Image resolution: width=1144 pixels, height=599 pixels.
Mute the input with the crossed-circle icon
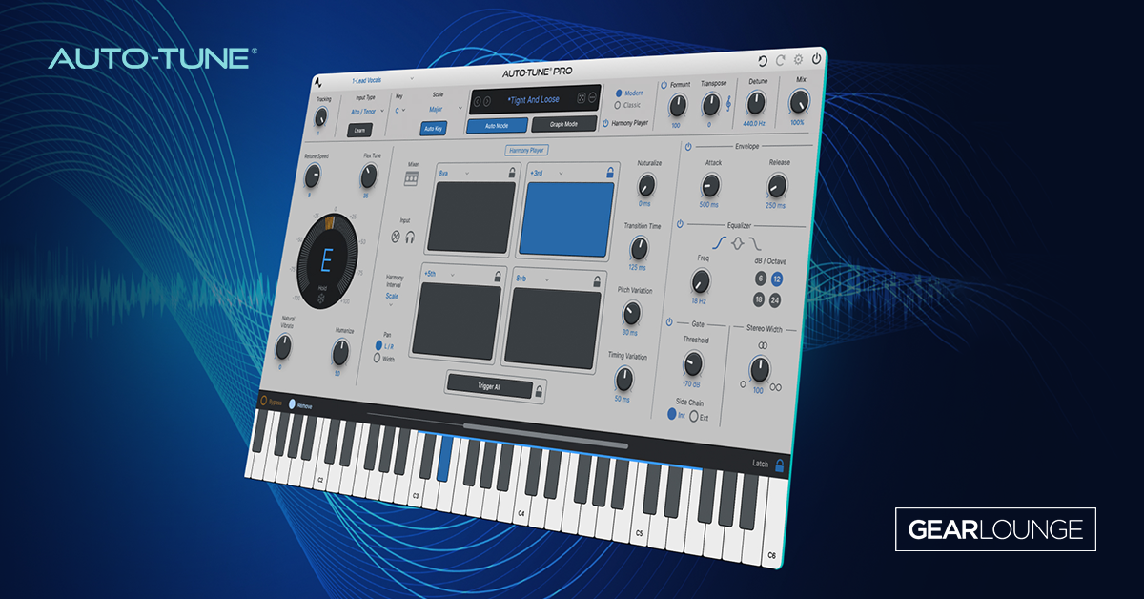coord(395,237)
